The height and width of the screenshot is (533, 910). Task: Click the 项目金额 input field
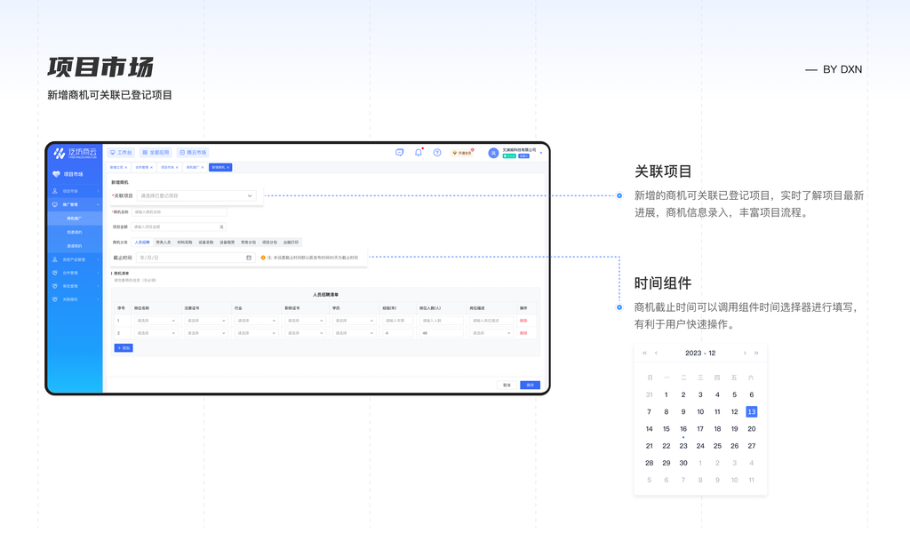[x=179, y=227]
